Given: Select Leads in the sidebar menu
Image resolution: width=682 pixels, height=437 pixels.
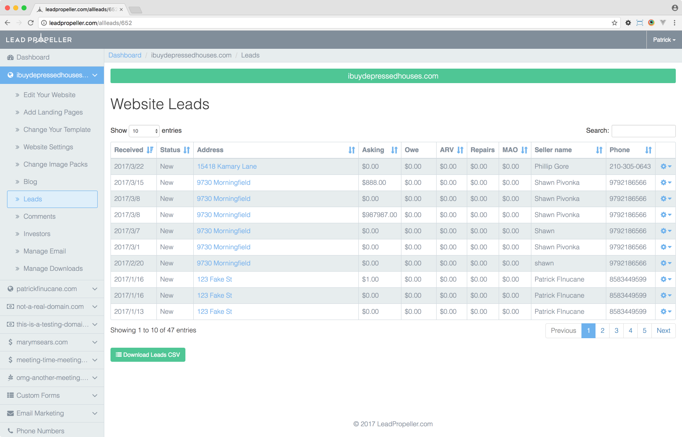Looking at the screenshot, I should click(x=33, y=199).
